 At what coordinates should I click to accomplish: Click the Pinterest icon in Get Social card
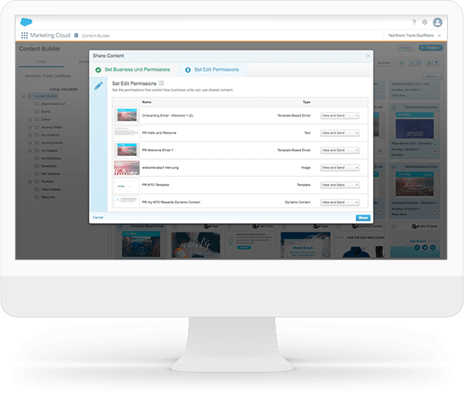point(432,247)
